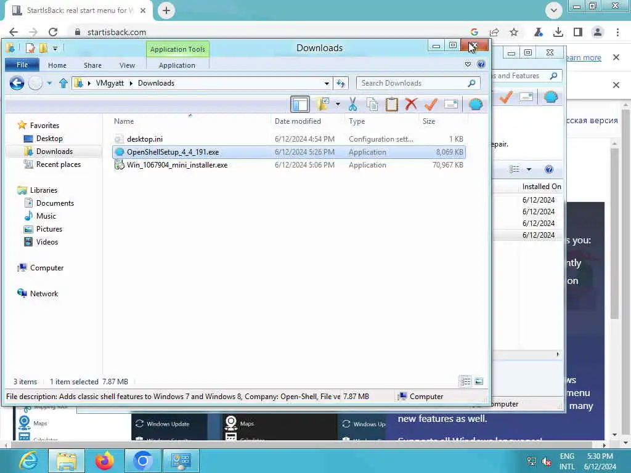
Task: Switch to the Home ribbon tab
Action: pyautogui.click(x=57, y=65)
